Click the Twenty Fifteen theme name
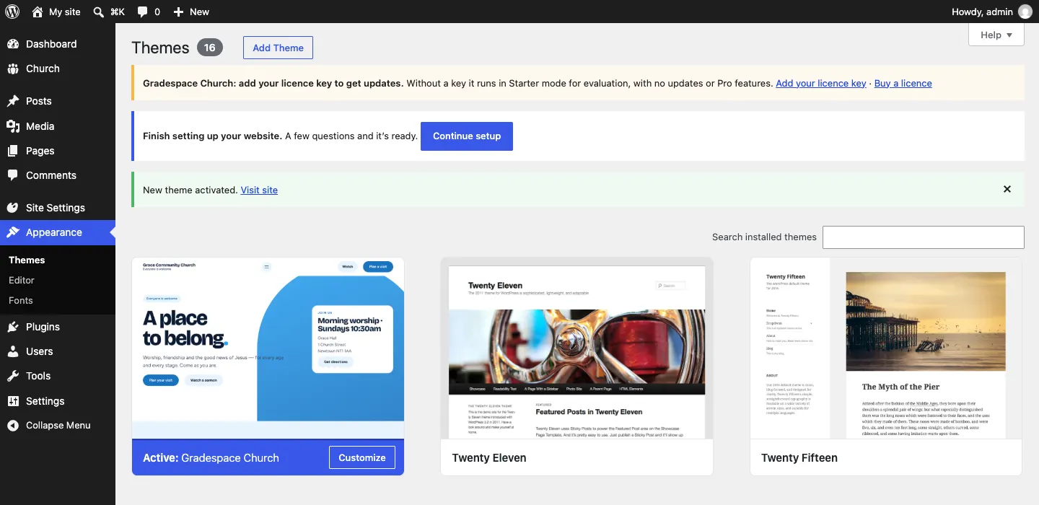 [799, 457]
